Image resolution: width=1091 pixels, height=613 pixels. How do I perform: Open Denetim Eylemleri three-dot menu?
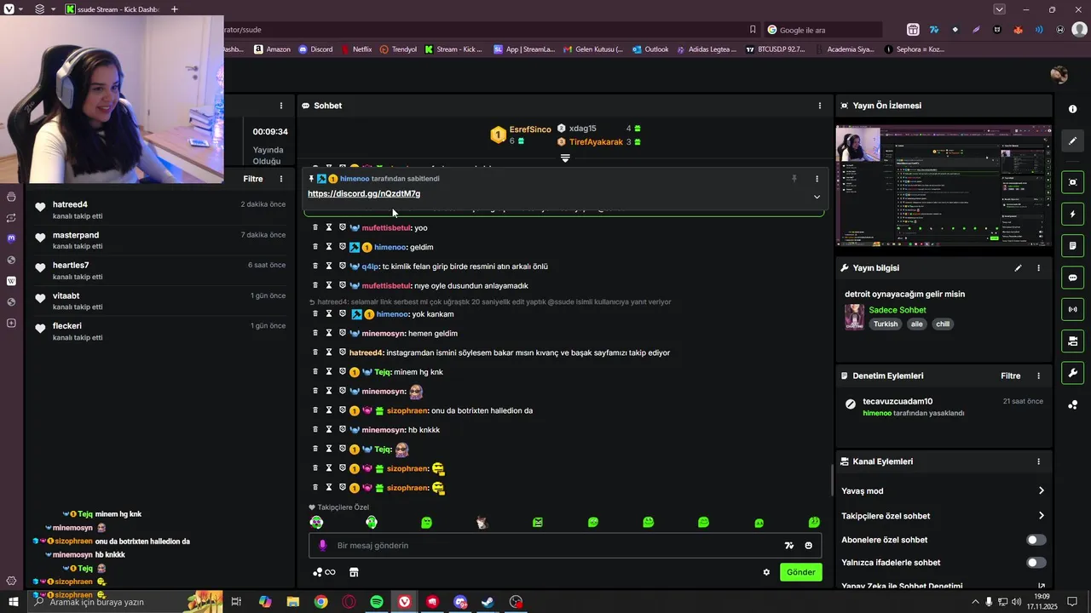(x=1038, y=375)
